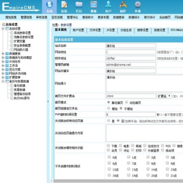This screenshot has height=183, width=183.
Task: Click the page icon beside 恢复数据
Action: (12, 89)
